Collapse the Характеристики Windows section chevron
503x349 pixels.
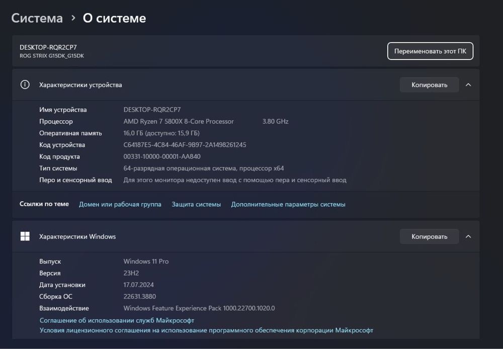pos(468,236)
